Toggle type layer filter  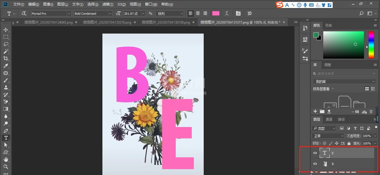355,128
